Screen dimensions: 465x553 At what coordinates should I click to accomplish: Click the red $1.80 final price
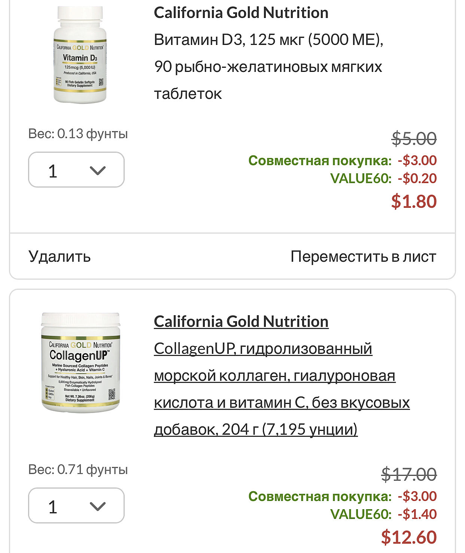(x=414, y=201)
